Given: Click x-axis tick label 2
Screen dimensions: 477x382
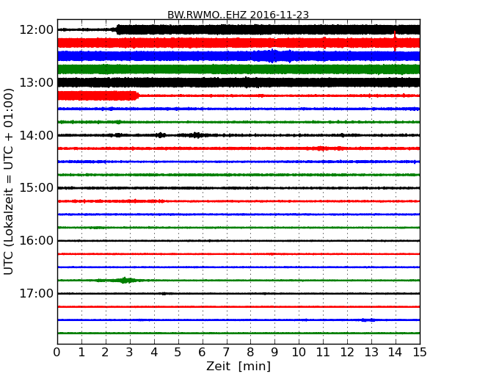Looking at the screenshot, I should 105,352.
